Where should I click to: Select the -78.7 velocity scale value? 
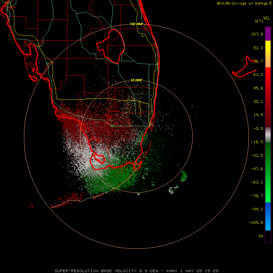coord(257,196)
